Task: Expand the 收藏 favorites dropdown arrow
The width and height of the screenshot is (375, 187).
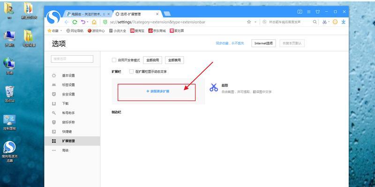Action: pos(61,31)
